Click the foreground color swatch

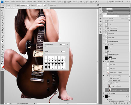[2, 66]
